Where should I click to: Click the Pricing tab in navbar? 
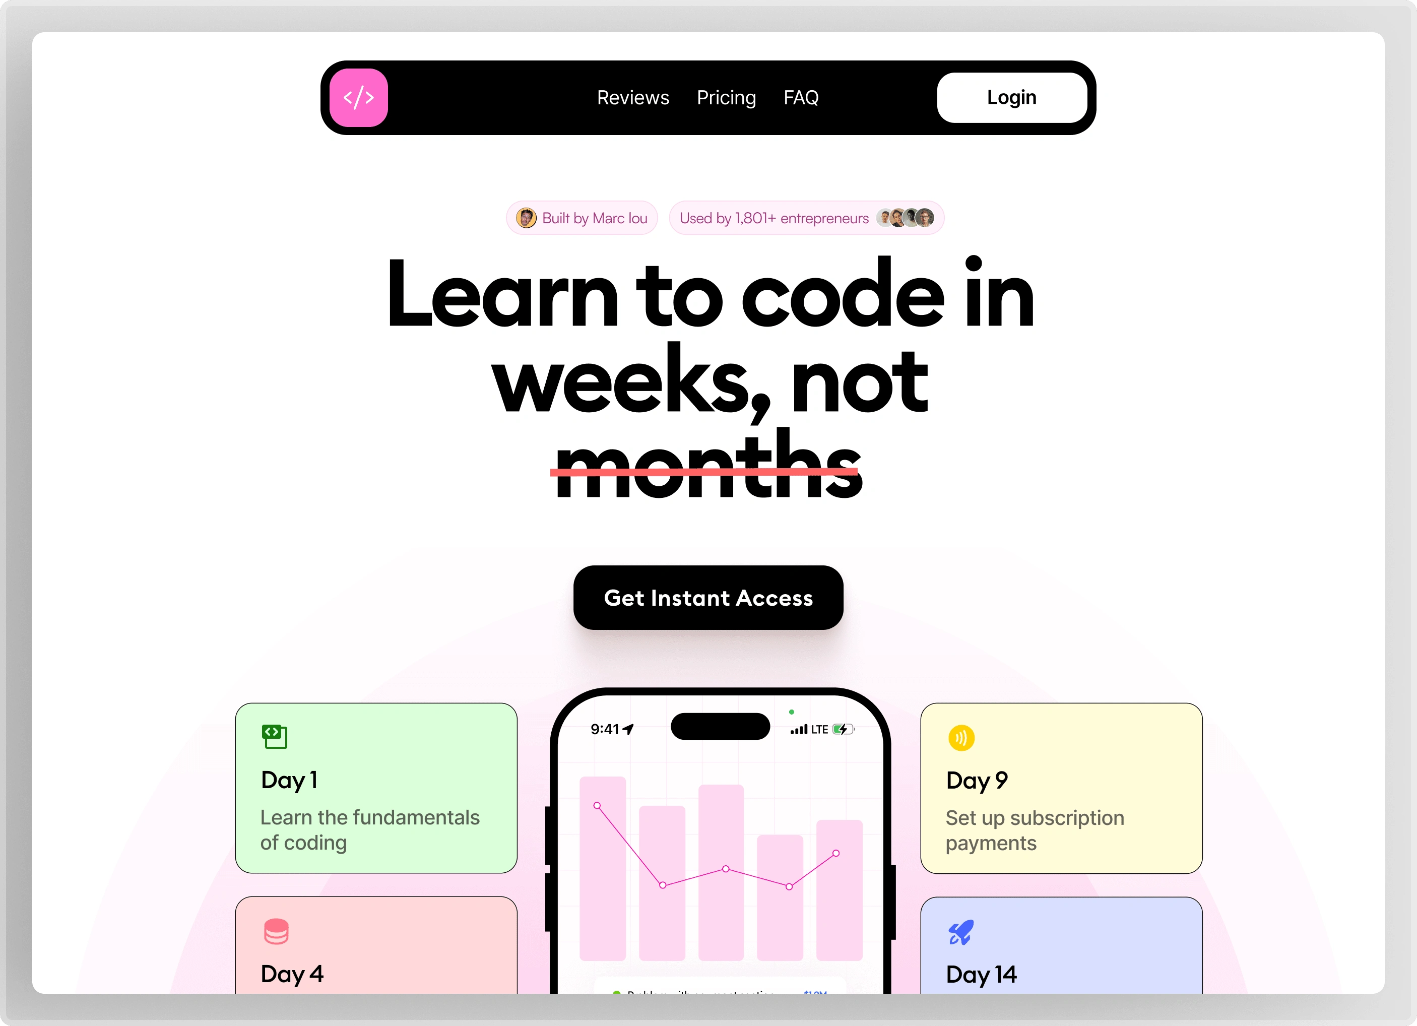[x=726, y=98]
